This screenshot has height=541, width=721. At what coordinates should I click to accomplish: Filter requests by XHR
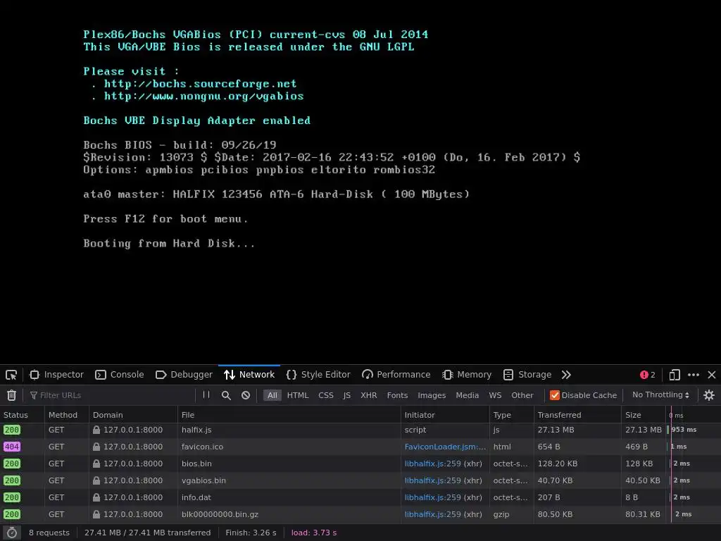(x=368, y=395)
